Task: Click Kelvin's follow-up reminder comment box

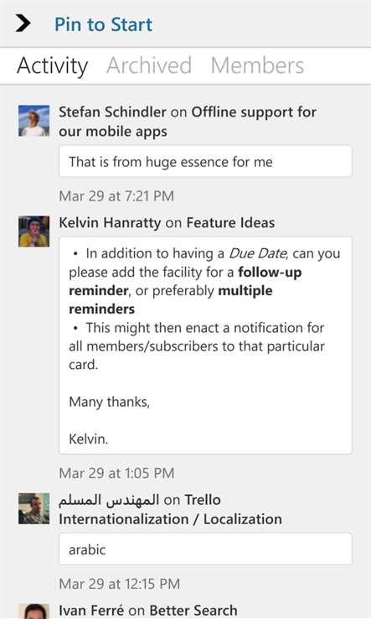Action: (205, 346)
